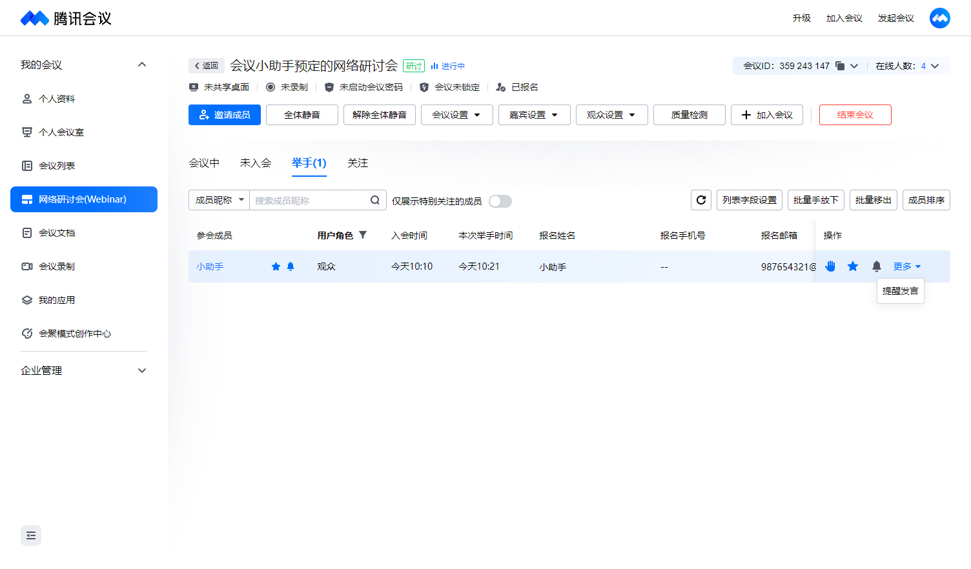Click the + 加入会议 toolbar button
Image resolution: width=971 pixels, height=569 pixels.
(767, 115)
